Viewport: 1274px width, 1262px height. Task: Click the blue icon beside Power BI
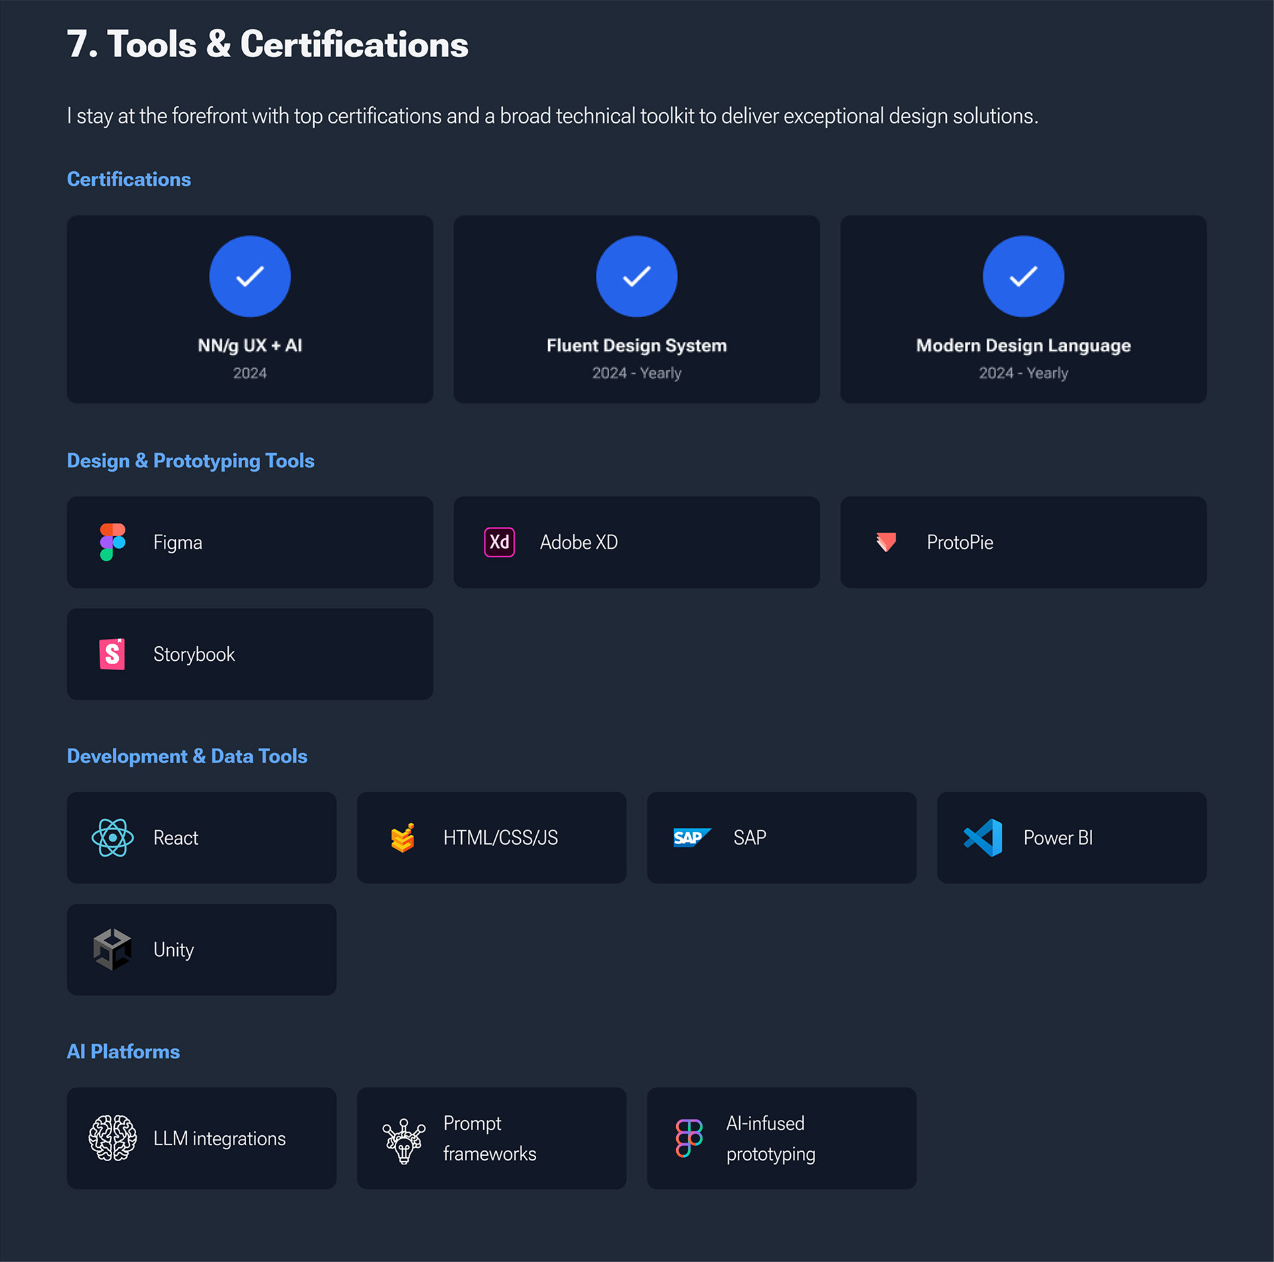[983, 837]
